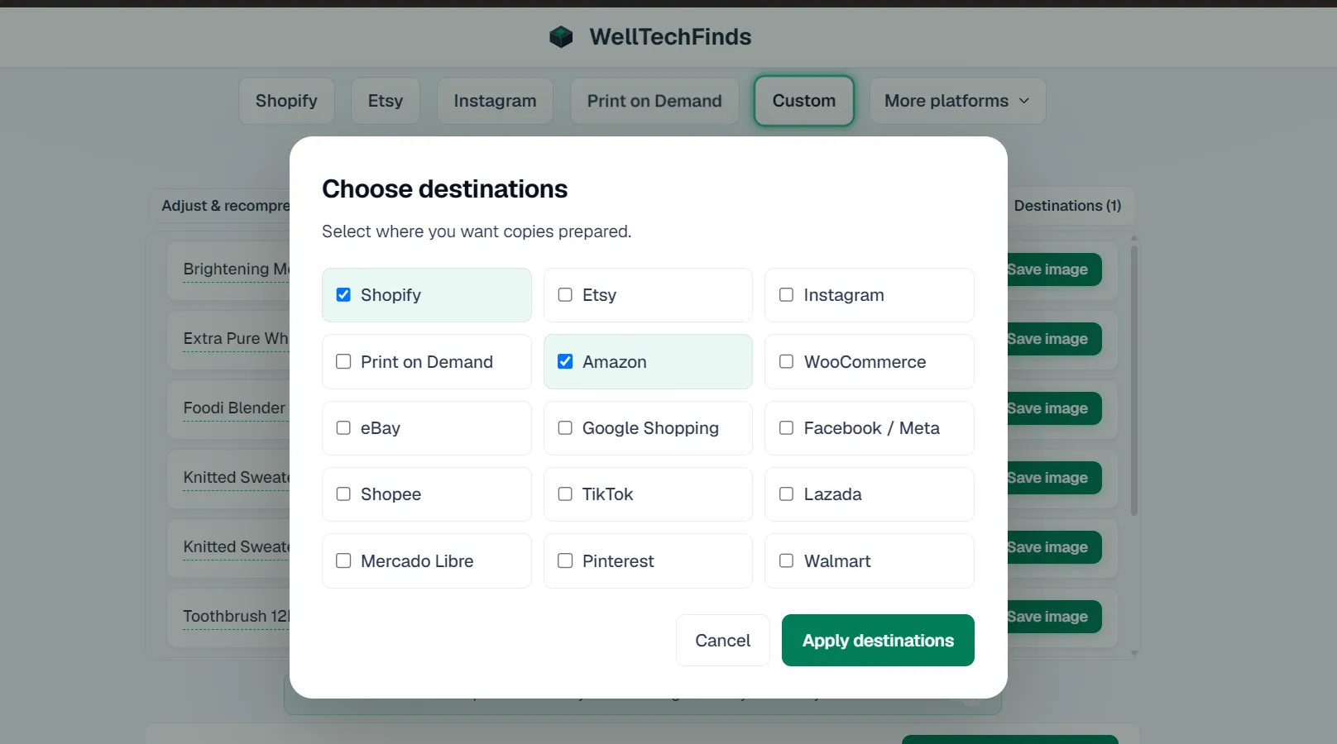
Task: Click the Brightening file name
Action: click(236, 269)
